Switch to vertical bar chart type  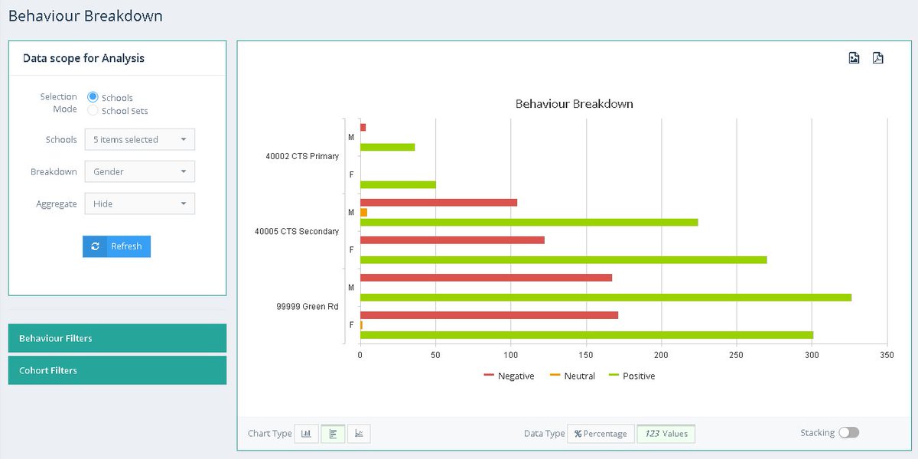[x=306, y=434]
